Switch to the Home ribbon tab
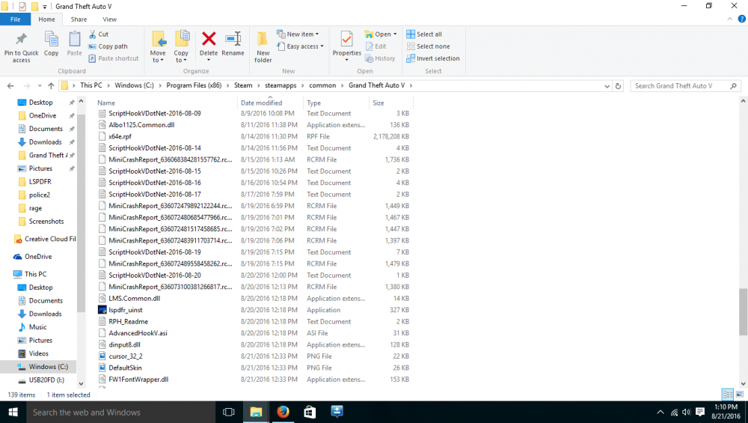The width and height of the screenshot is (748, 423). pos(46,19)
